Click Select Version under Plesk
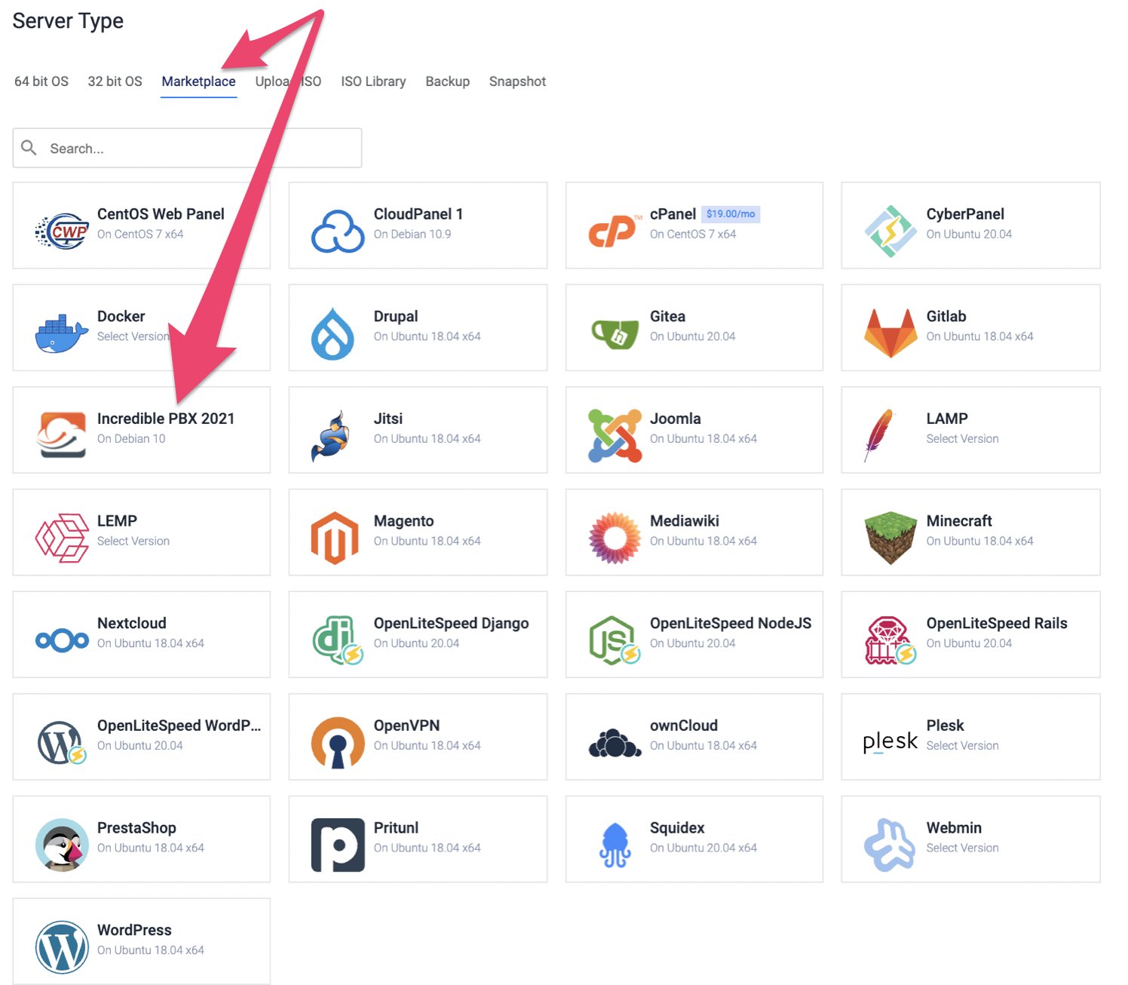Viewport: 1128px width, 985px height. tap(962, 746)
